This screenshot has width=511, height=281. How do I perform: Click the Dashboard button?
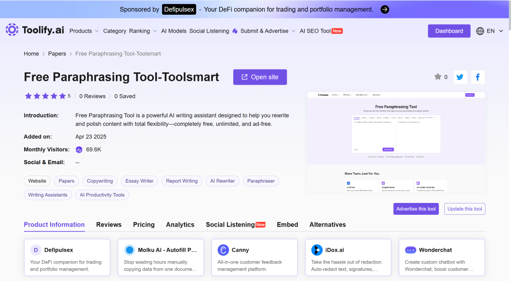pos(449,31)
